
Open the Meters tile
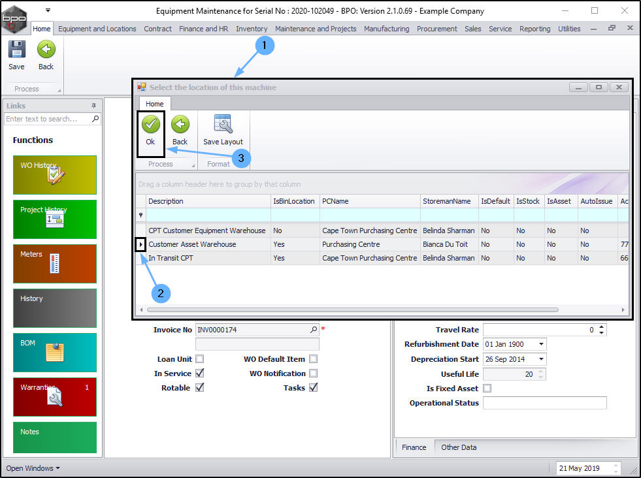(x=55, y=264)
